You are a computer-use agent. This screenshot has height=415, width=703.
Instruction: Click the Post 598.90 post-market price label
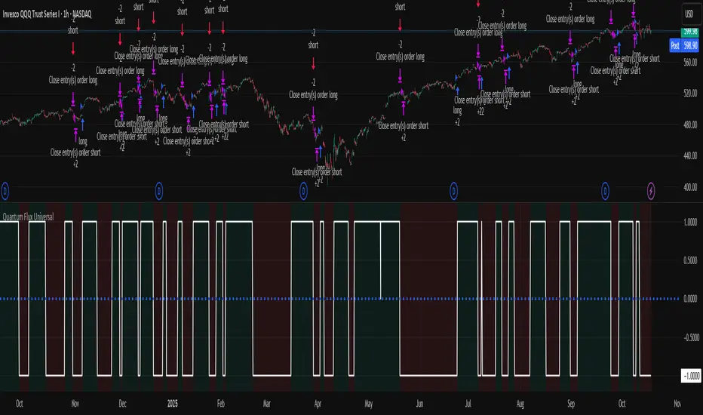684,46
